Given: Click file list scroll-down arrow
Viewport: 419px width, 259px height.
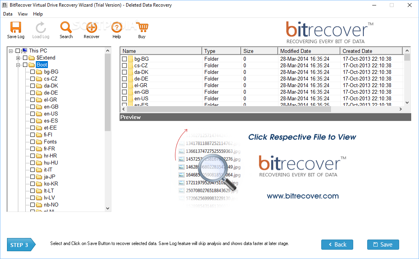Looking at the screenshot, I should coord(407,102).
